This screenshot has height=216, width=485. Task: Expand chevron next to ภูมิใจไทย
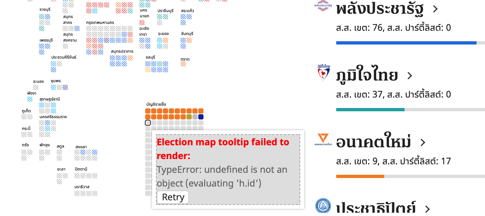click(410, 76)
